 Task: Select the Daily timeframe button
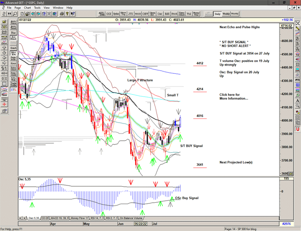point(218,14)
